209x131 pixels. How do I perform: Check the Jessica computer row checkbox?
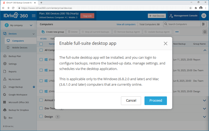(41, 70)
